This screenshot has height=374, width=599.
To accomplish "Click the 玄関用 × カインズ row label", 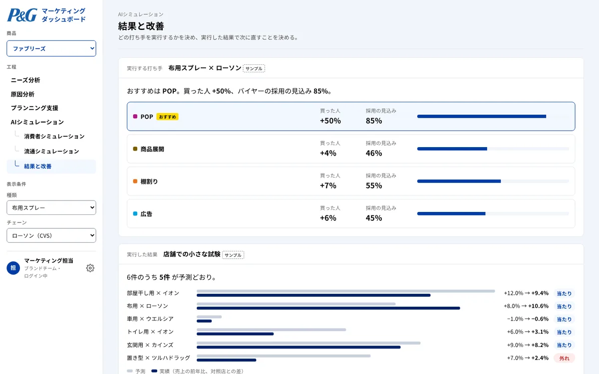I will (x=150, y=345).
